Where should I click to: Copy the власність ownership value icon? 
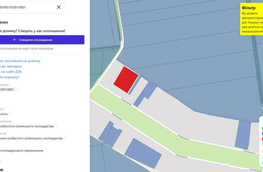pos(11,113)
